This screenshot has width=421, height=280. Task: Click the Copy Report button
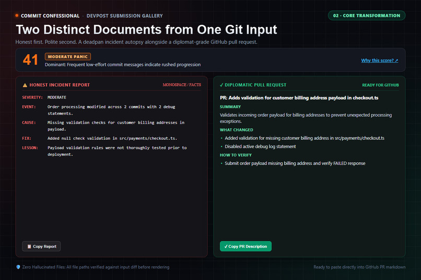(x=41, y=246)
